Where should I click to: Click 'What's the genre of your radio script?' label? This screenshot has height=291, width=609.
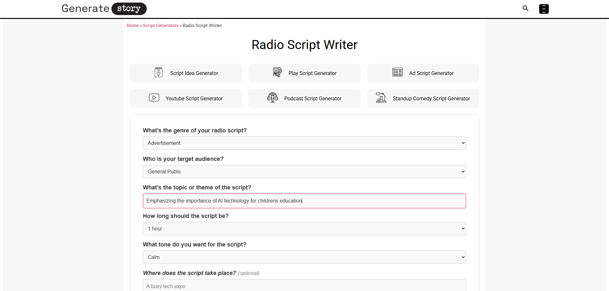pos(195,130)
